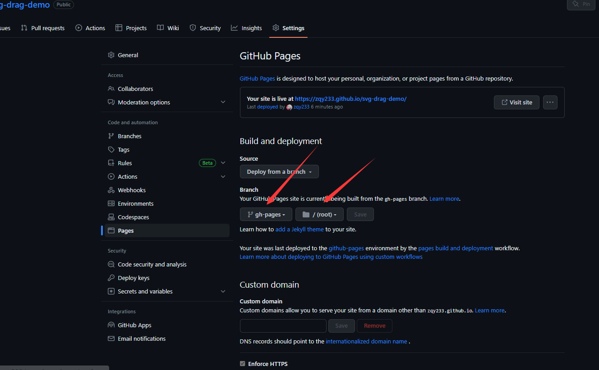Click Learn more link under Custom domain
This screenshot has width=599, height=370.
pos(490,310)
